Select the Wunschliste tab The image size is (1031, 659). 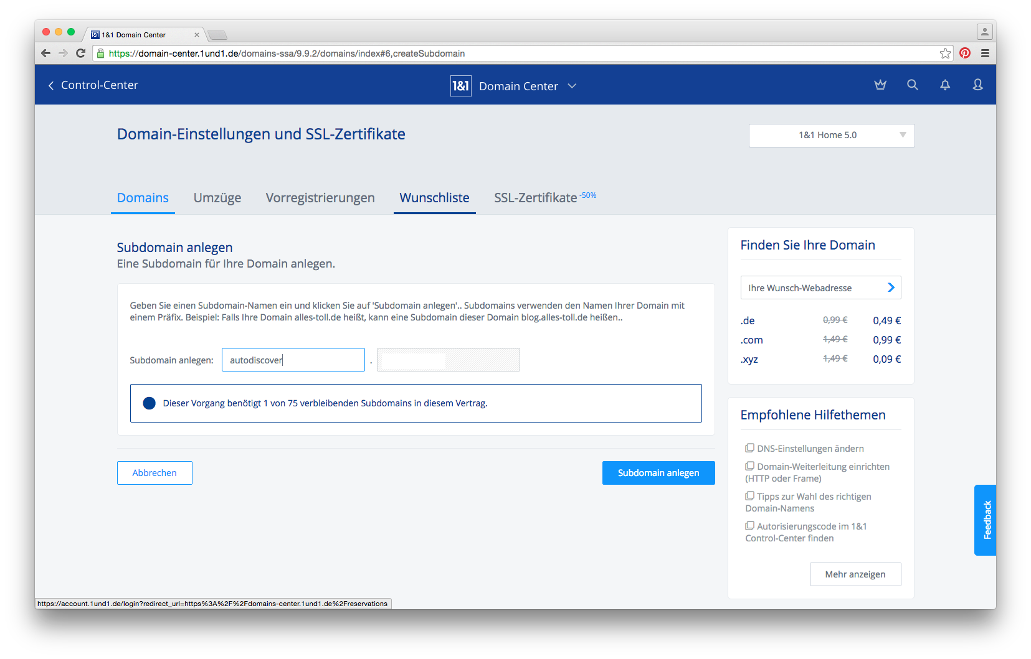434,198
